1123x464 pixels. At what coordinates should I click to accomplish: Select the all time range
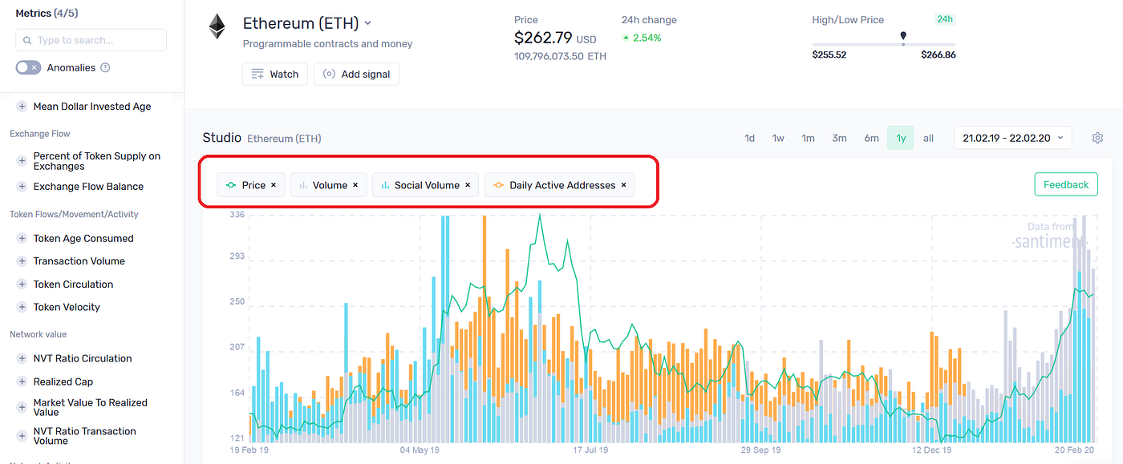point(928,138)
